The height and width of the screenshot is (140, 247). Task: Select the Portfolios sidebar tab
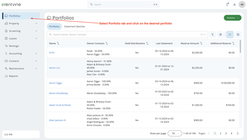pyautogui.click(x=21, y=16)
